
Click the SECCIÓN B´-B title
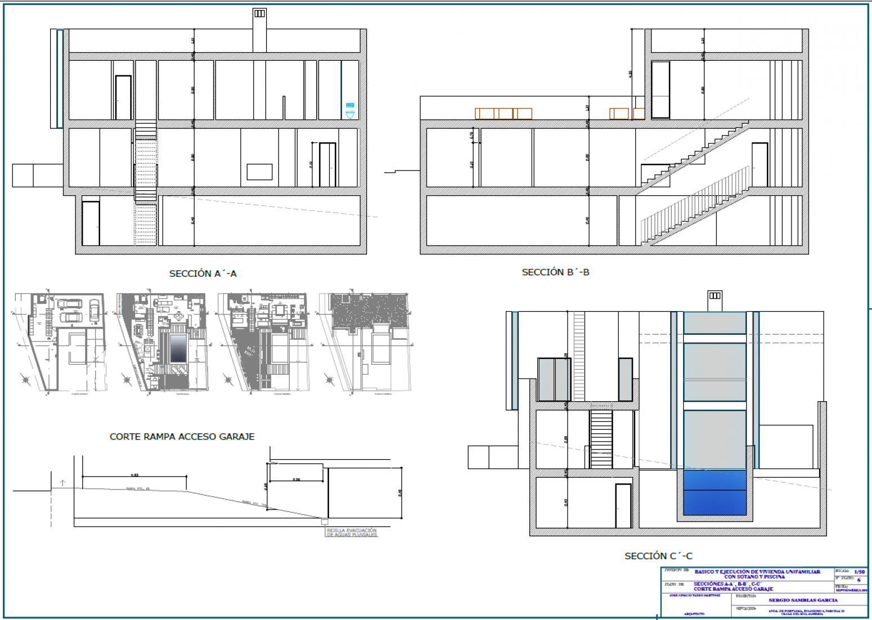coord(555,272)
